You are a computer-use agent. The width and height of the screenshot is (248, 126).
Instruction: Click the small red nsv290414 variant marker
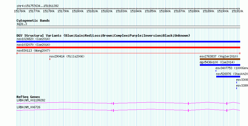point(50,59)
